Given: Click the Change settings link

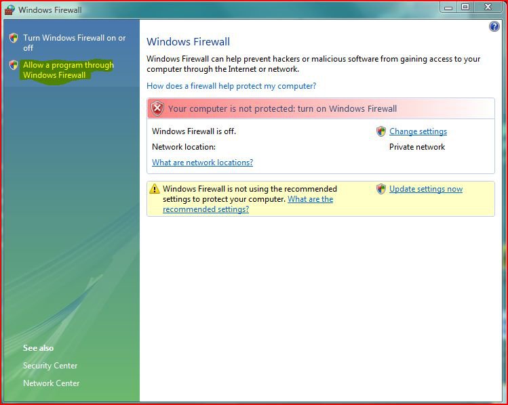Looking at the screenshot, I should [x=418, y=131].
